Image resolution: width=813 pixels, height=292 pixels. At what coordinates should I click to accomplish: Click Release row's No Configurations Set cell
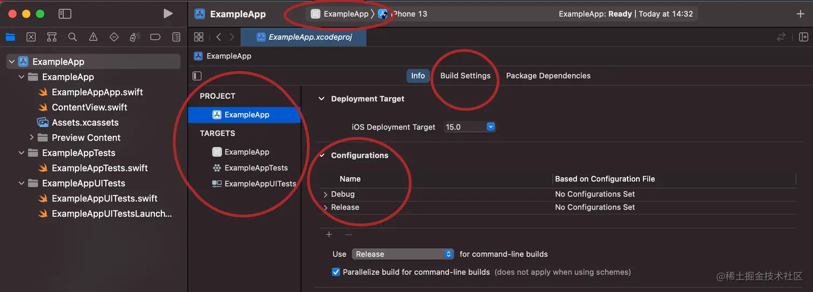point(595,207)
